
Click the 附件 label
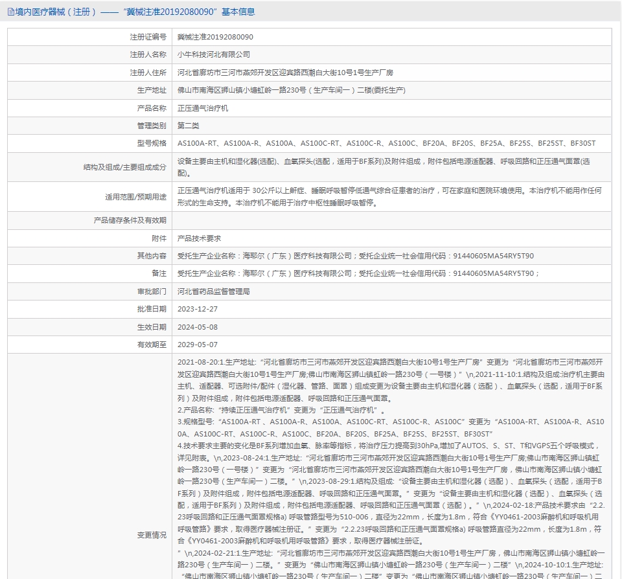[x=159, y=238]
